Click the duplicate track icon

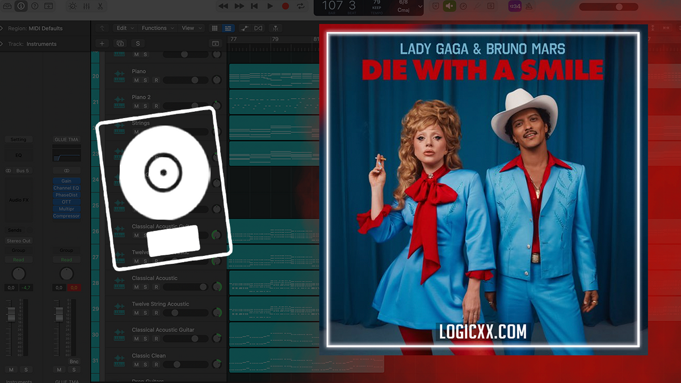click(120, 44)
